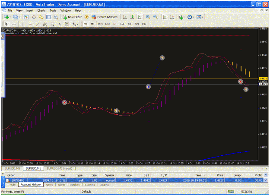
Task: Switch to the EURUSD,M5 chart tab
Action: tap(12, 168)
